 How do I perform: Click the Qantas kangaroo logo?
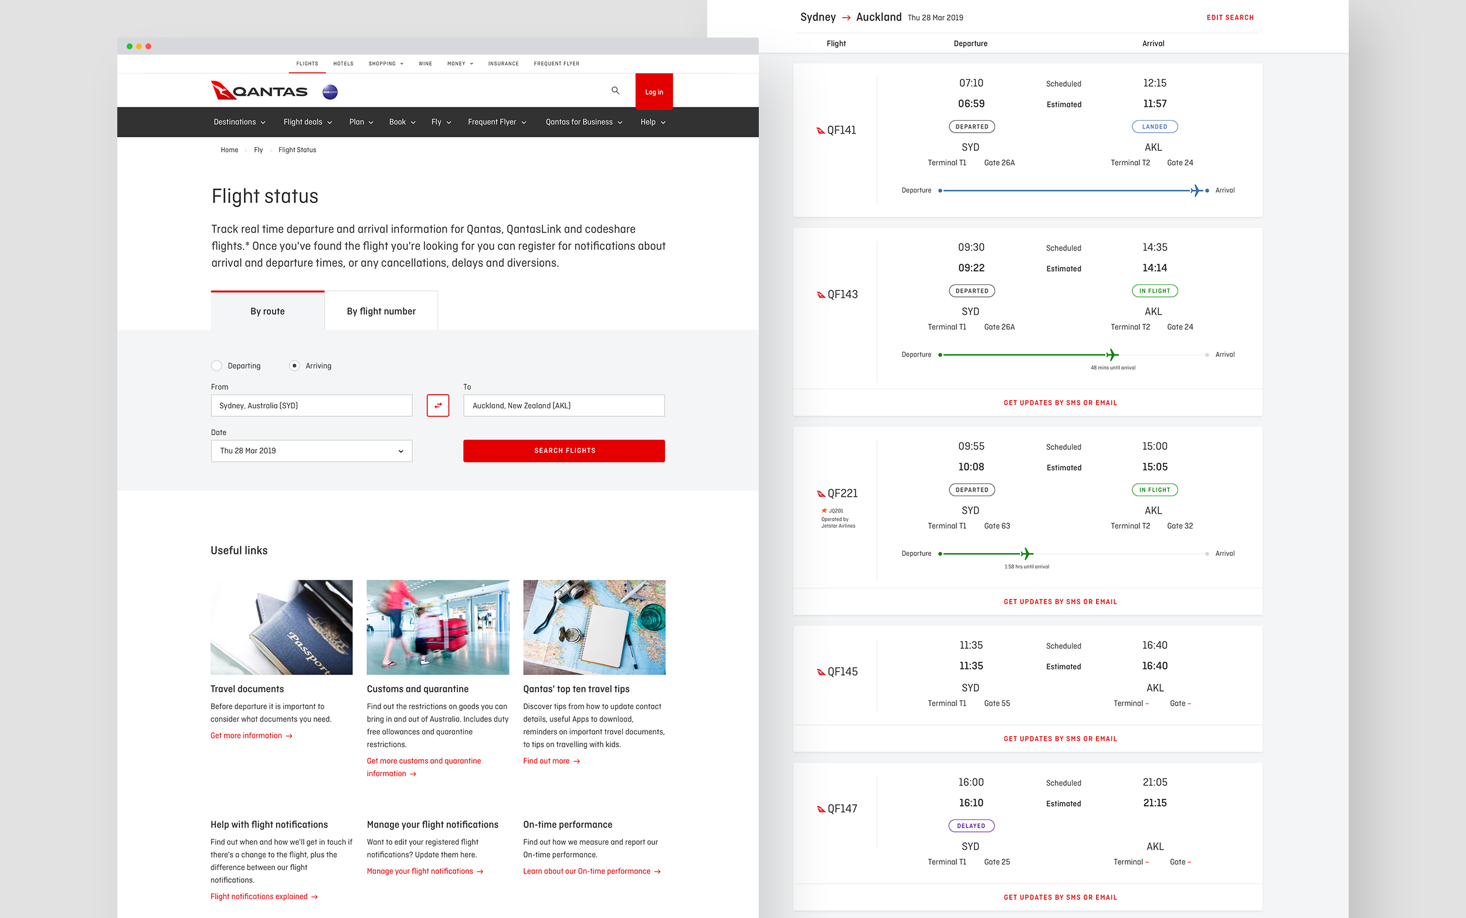[x=259, y=91]
